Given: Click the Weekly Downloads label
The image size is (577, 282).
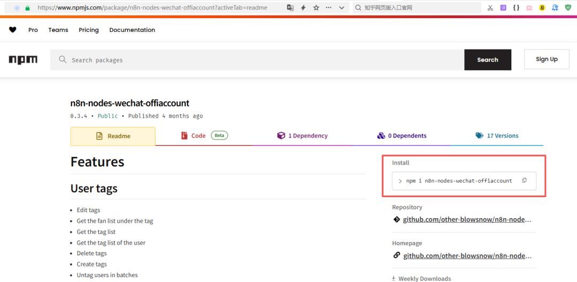Looking at the screenshot, I should (425, 279).
